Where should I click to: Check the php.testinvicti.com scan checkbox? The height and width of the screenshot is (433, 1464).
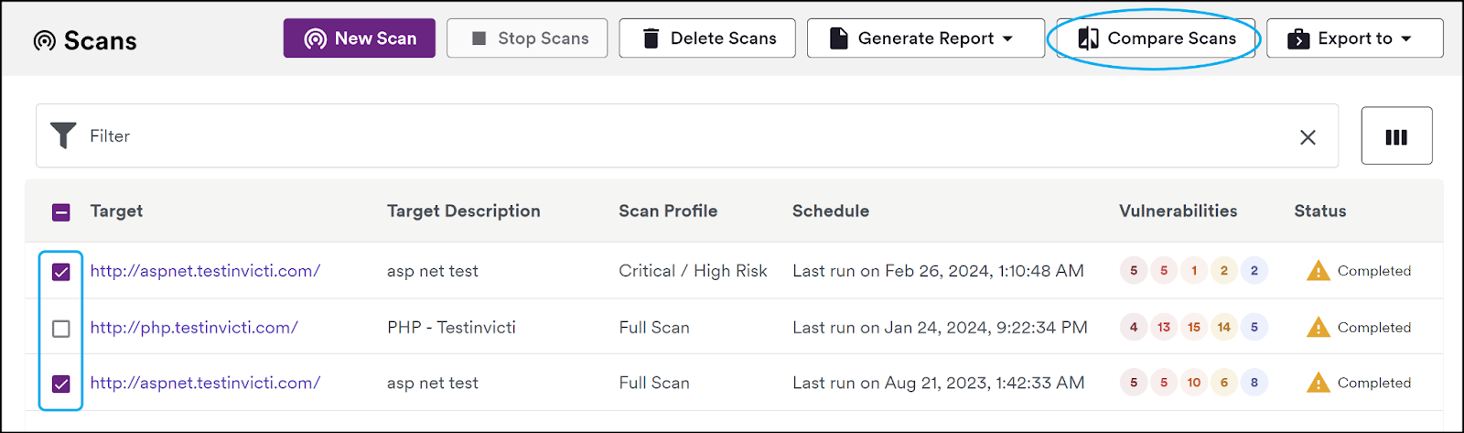pyautogui.click(x=61, y=328)
